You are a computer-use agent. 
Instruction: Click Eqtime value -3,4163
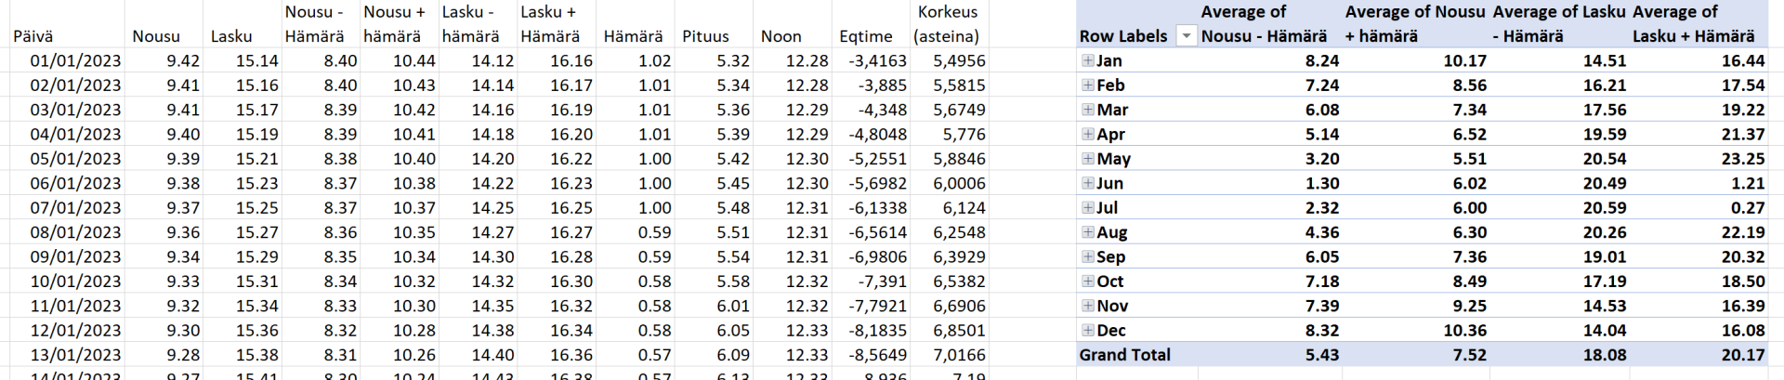coord(871,60)
